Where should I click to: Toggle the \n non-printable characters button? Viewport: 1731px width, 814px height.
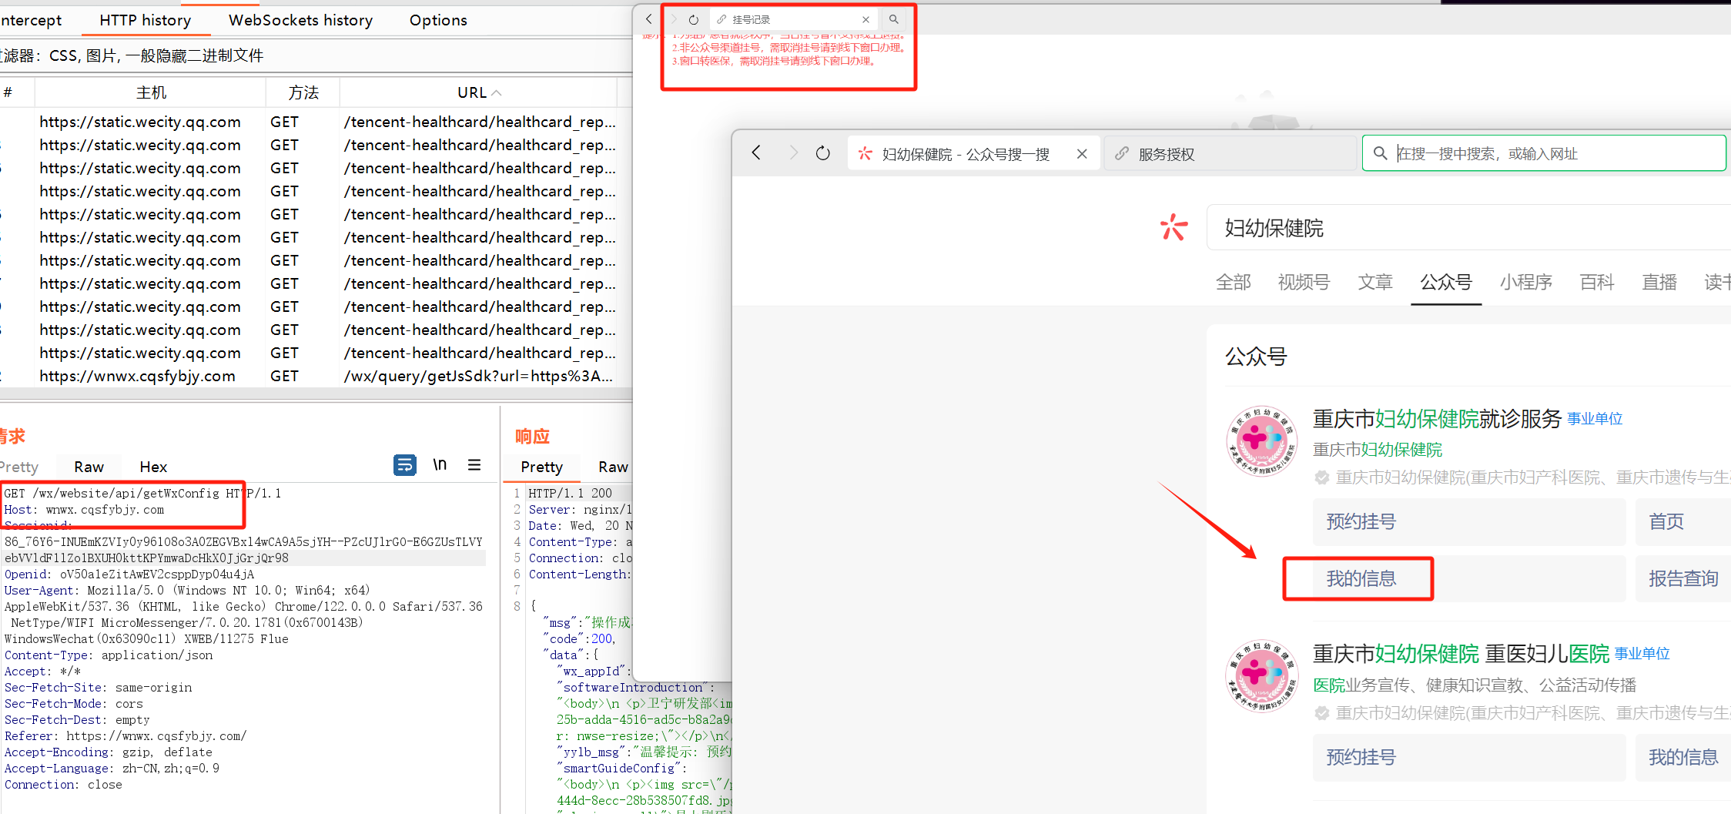point(440,464)
